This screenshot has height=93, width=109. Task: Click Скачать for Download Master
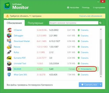coord(85,41)
